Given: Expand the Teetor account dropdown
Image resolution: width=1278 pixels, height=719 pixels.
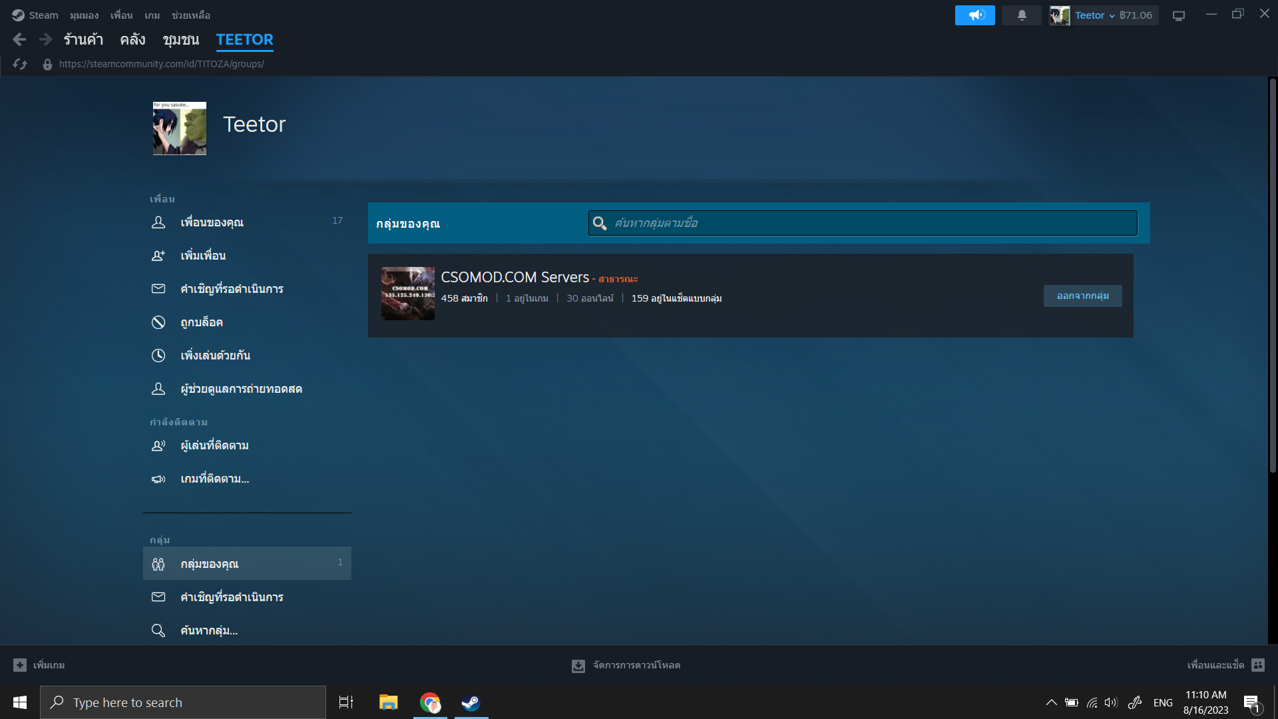Looking at the screenshot, I should pos(1112,15).
